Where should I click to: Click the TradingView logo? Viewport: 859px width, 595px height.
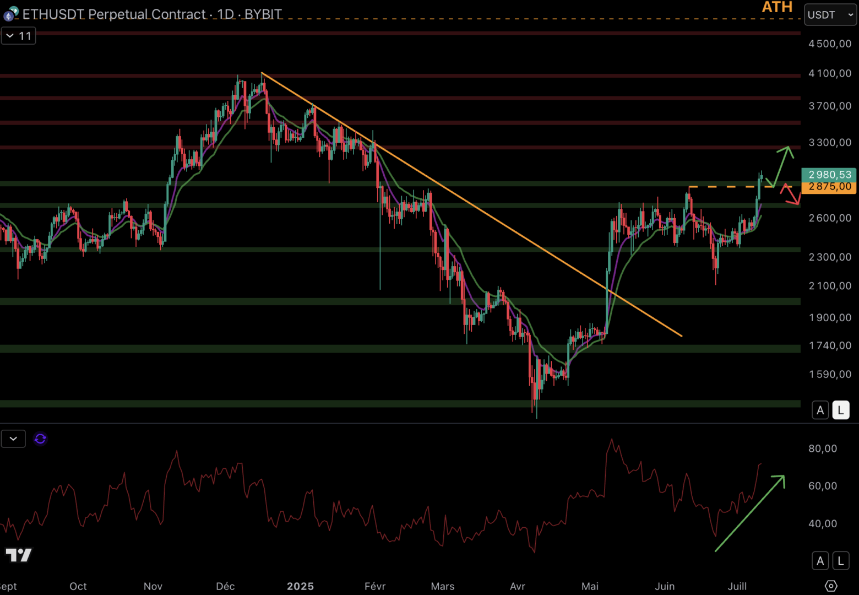point(19,555)
